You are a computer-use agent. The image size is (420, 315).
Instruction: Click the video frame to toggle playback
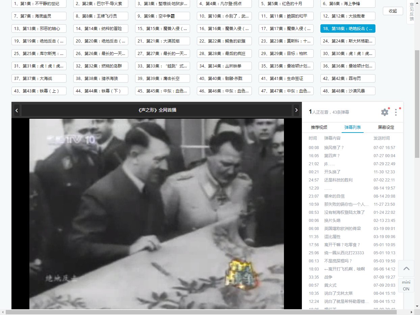(157, 212)
